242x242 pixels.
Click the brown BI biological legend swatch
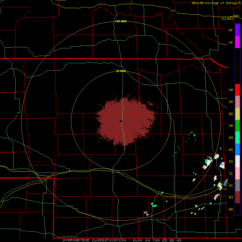(x=237, y=197)
